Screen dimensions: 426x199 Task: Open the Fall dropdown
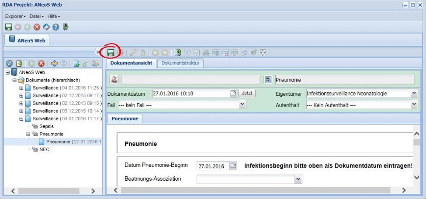click(242, 105)
